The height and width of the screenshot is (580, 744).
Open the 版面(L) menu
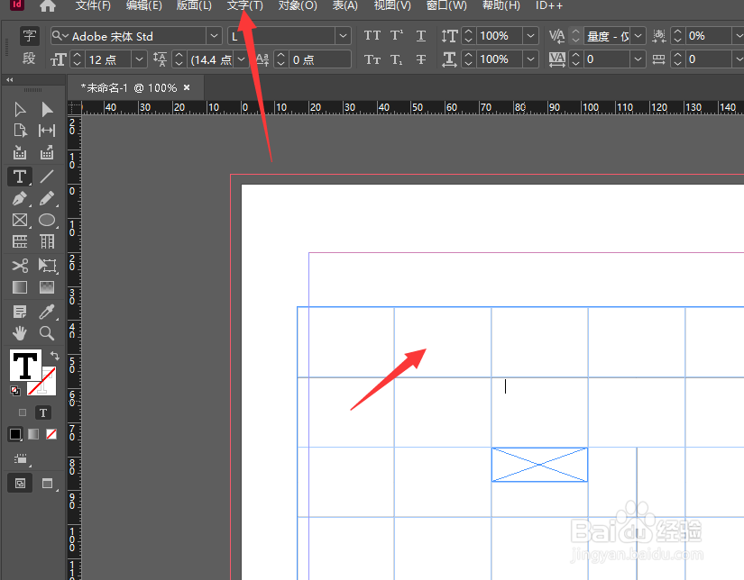pyautogui.click(x=194, y=5)
